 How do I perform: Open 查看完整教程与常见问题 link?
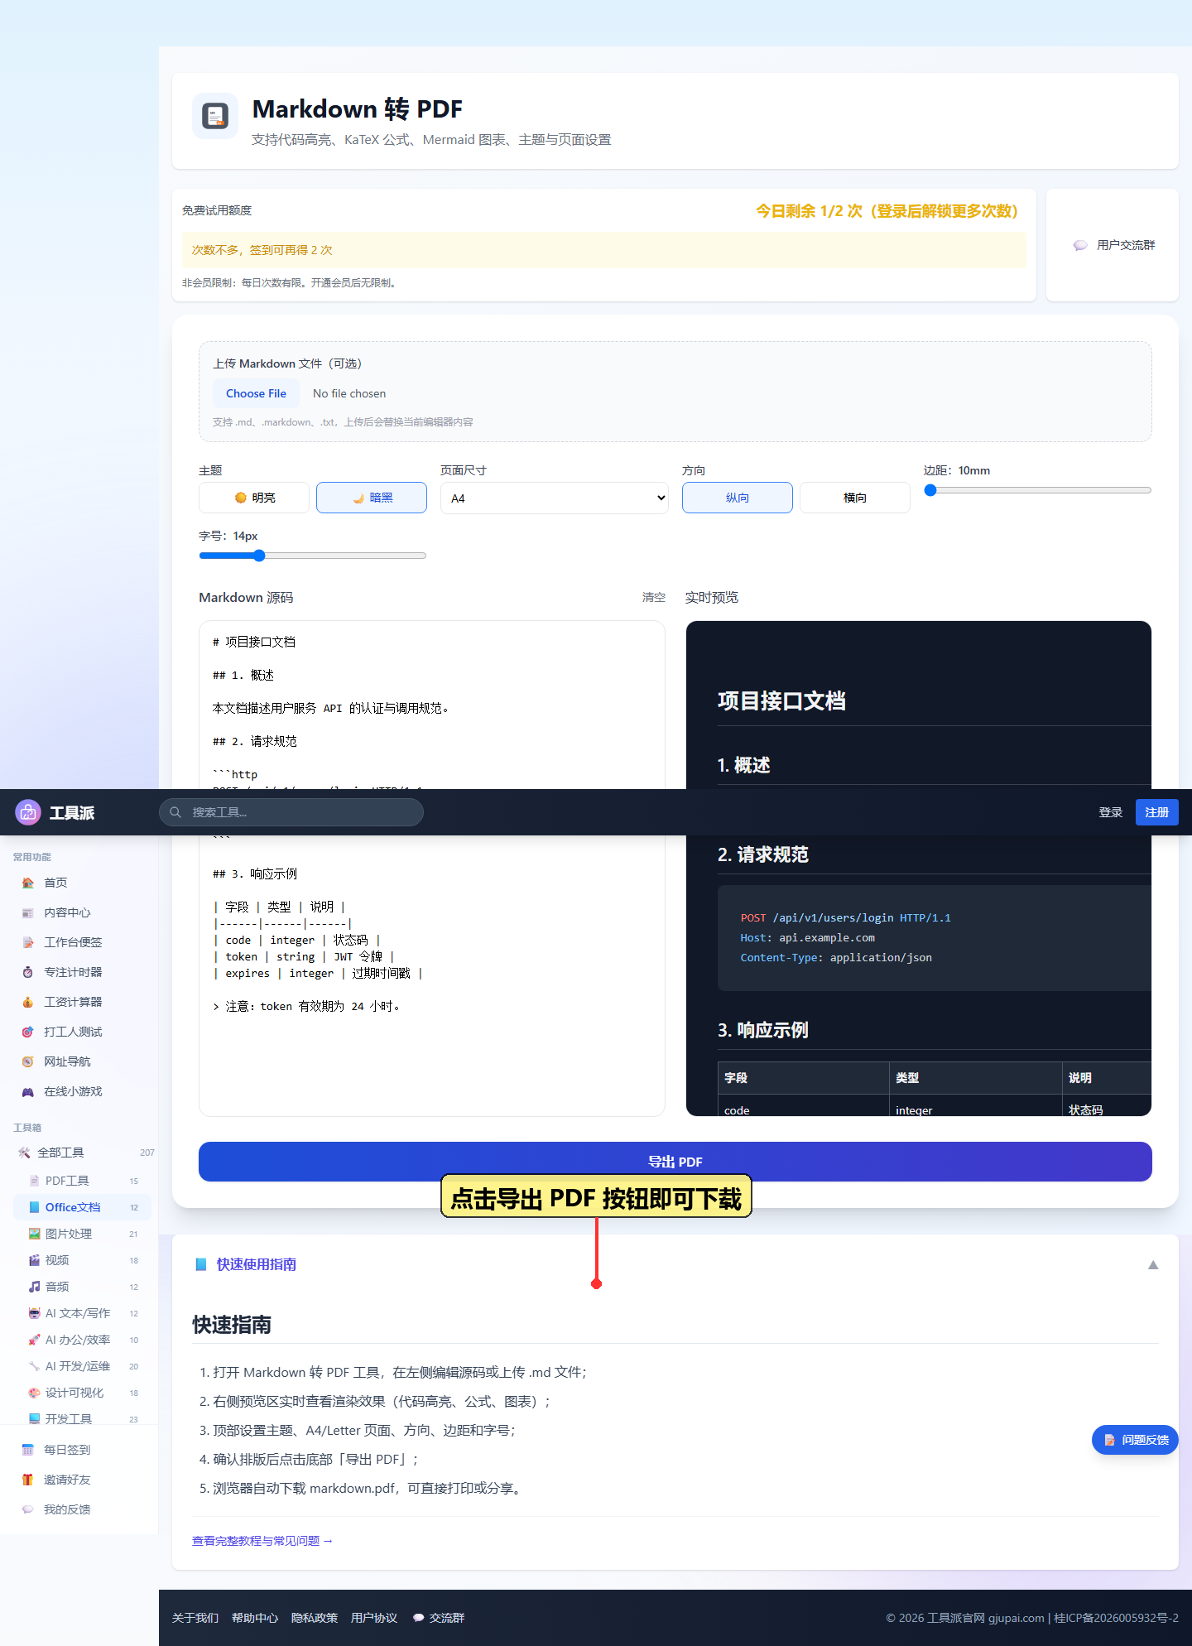point(262,1541)
